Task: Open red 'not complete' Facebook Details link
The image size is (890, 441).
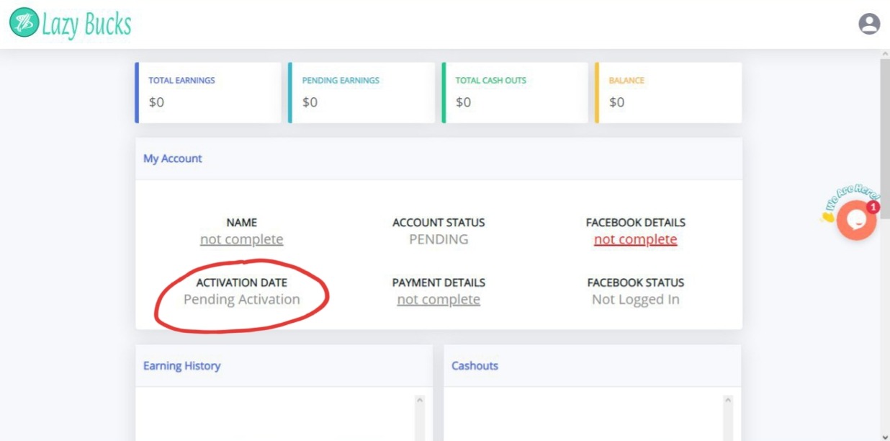Action: 635,239
